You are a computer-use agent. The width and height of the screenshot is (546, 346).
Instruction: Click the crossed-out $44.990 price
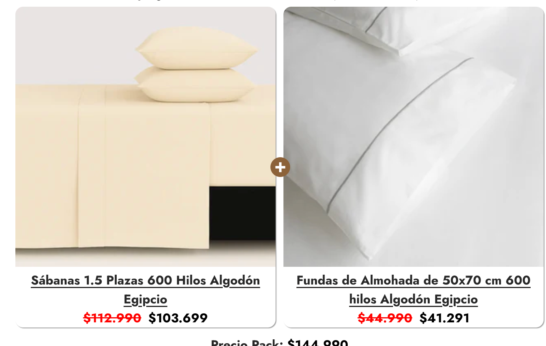tap(385, 318)
